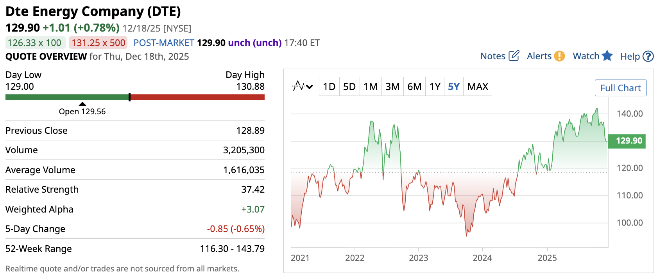Select the 5D chart period
The height and width of the screenshot is (280, 659).
349,87
